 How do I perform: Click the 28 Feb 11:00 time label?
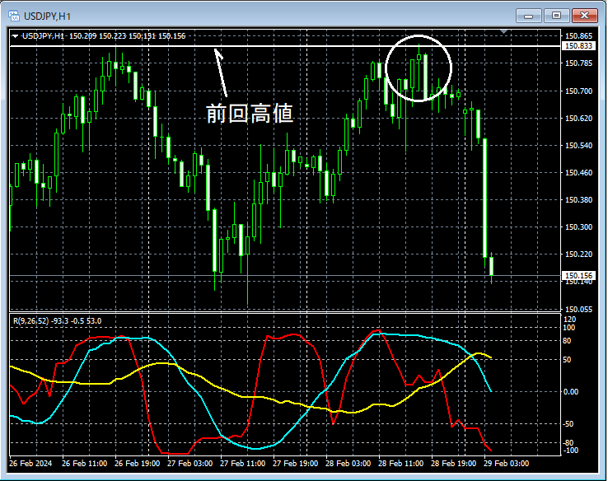tap(401, 464)
